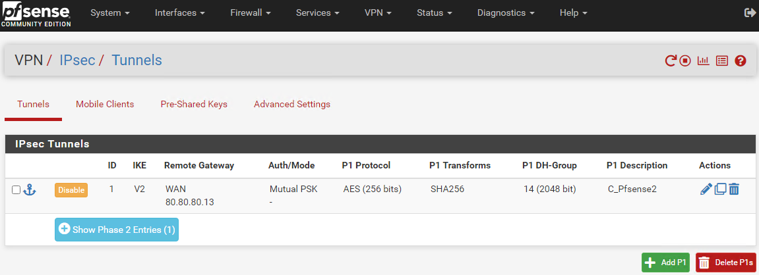The width and height of the screenshot is (759, 275).
Task: Expand Show Phase 2 Entries (1)
Action: [117, 230]
